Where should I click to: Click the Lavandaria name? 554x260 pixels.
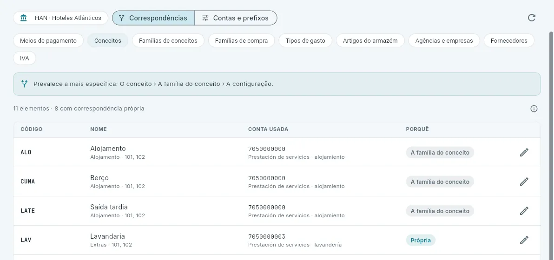coord(108,236)
